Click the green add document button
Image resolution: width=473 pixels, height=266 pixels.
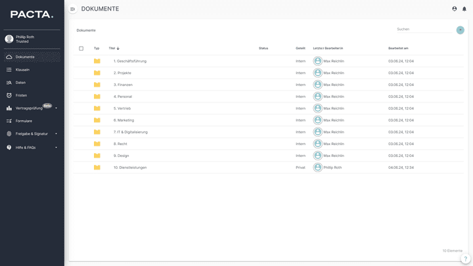tap(460, 30)
